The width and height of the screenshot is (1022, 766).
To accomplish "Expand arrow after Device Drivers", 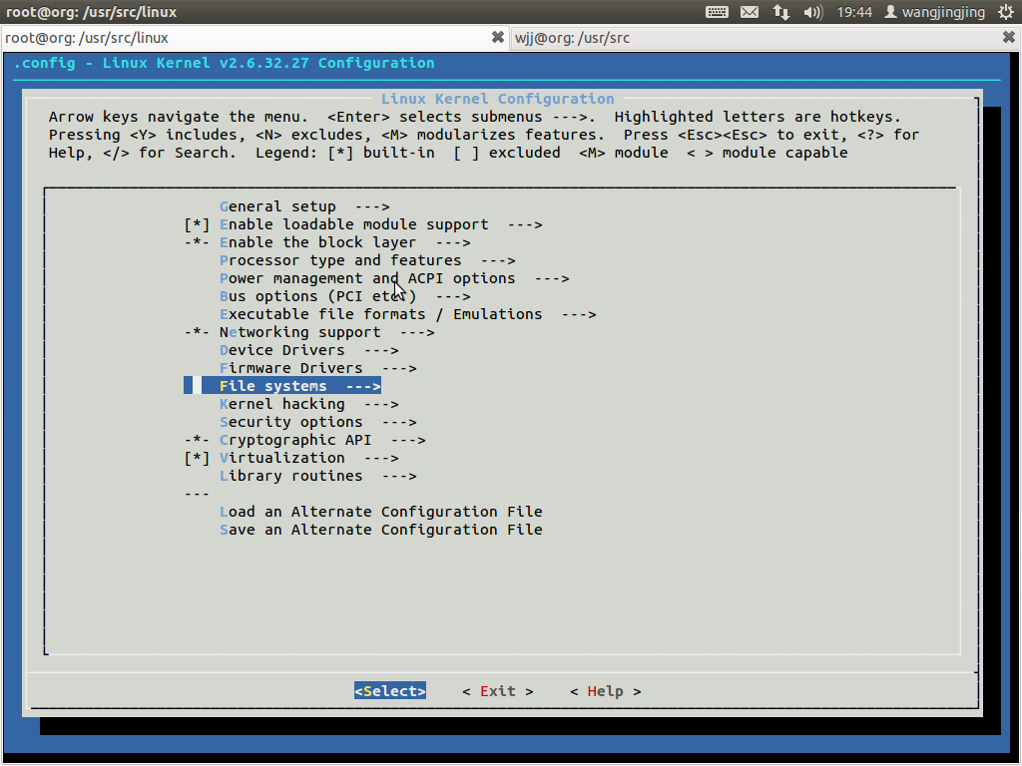I will tap(381, 350).
